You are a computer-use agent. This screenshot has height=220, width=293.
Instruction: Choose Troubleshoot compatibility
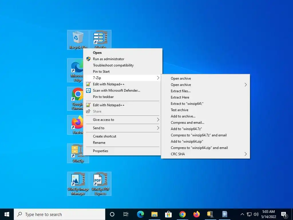[x=122, y=65]
